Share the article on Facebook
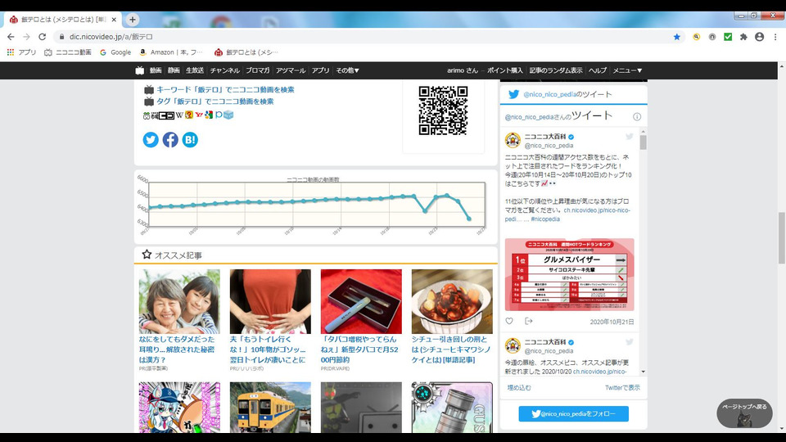The image size is (786, 442). point(170,139)
